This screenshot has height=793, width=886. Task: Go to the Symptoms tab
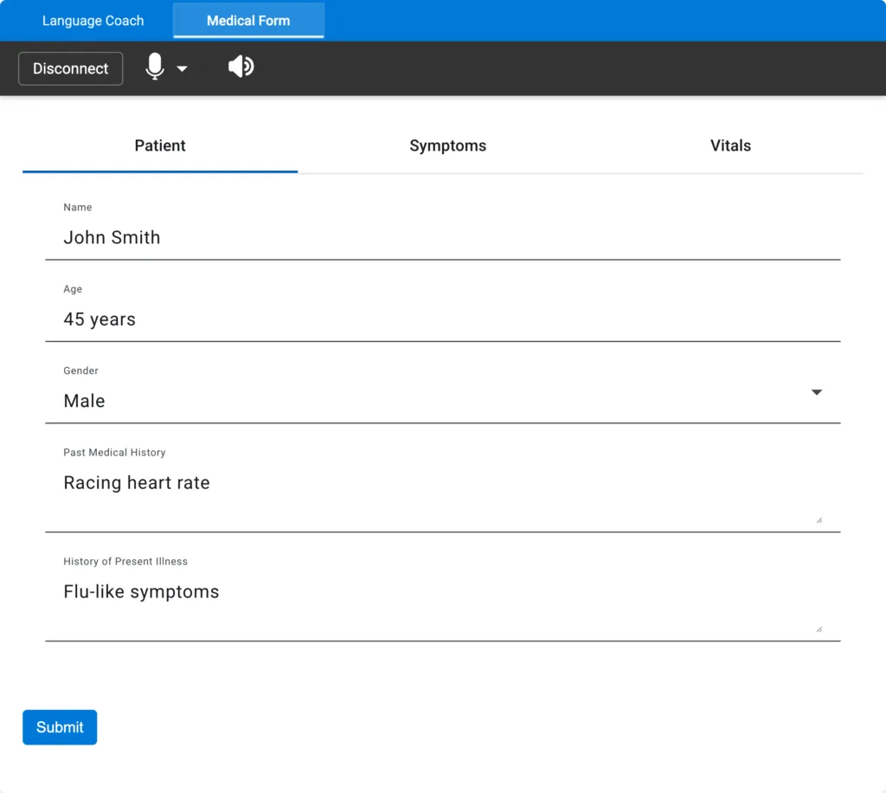[447, 146]
